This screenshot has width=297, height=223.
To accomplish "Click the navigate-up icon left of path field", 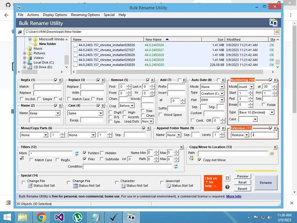I will pyautogui.click(x=20, y=32).
